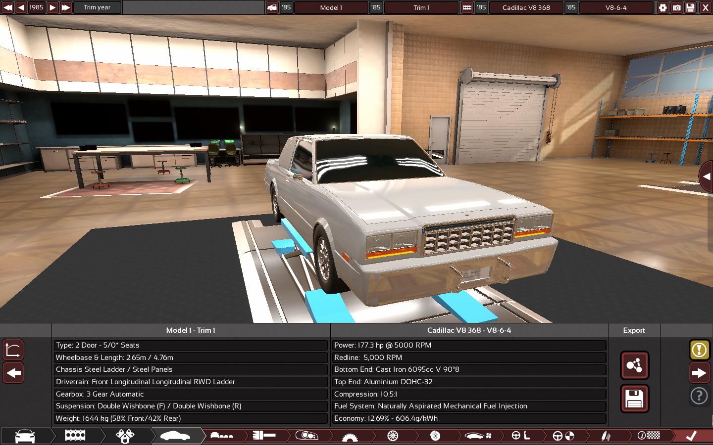Click the Drivetrain Front Longitudinal RWD row
The height and width of the screenshot is (445, 713).
click(x=191, y=382)
